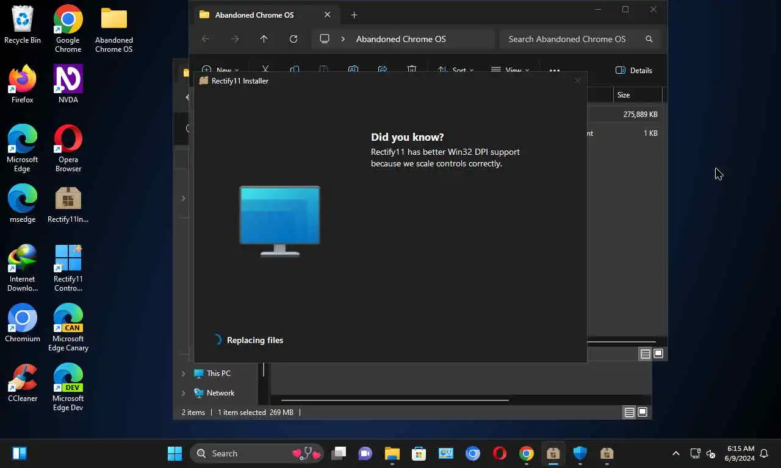This screenshot has width=781, height=468.
Task: Select the Internet Download Manager desktop shortcut
Action: [23, 268]
